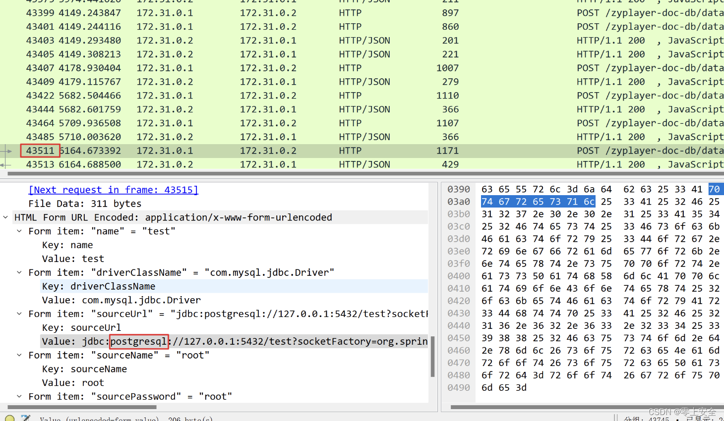This screenshot has width=724, height=421.
Task: Select the Value: test field
Action: (73, 259)
